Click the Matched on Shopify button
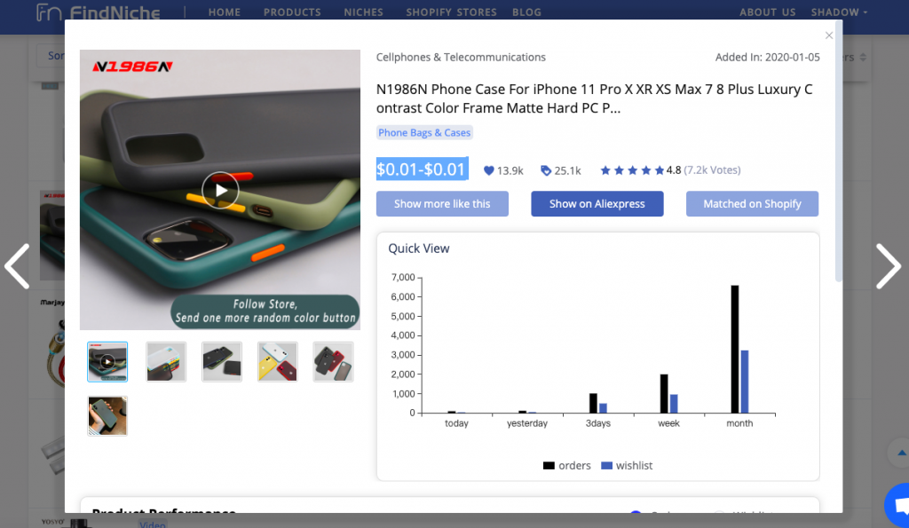909x528 pixels. pyautogui.click(x=753, y=204)
